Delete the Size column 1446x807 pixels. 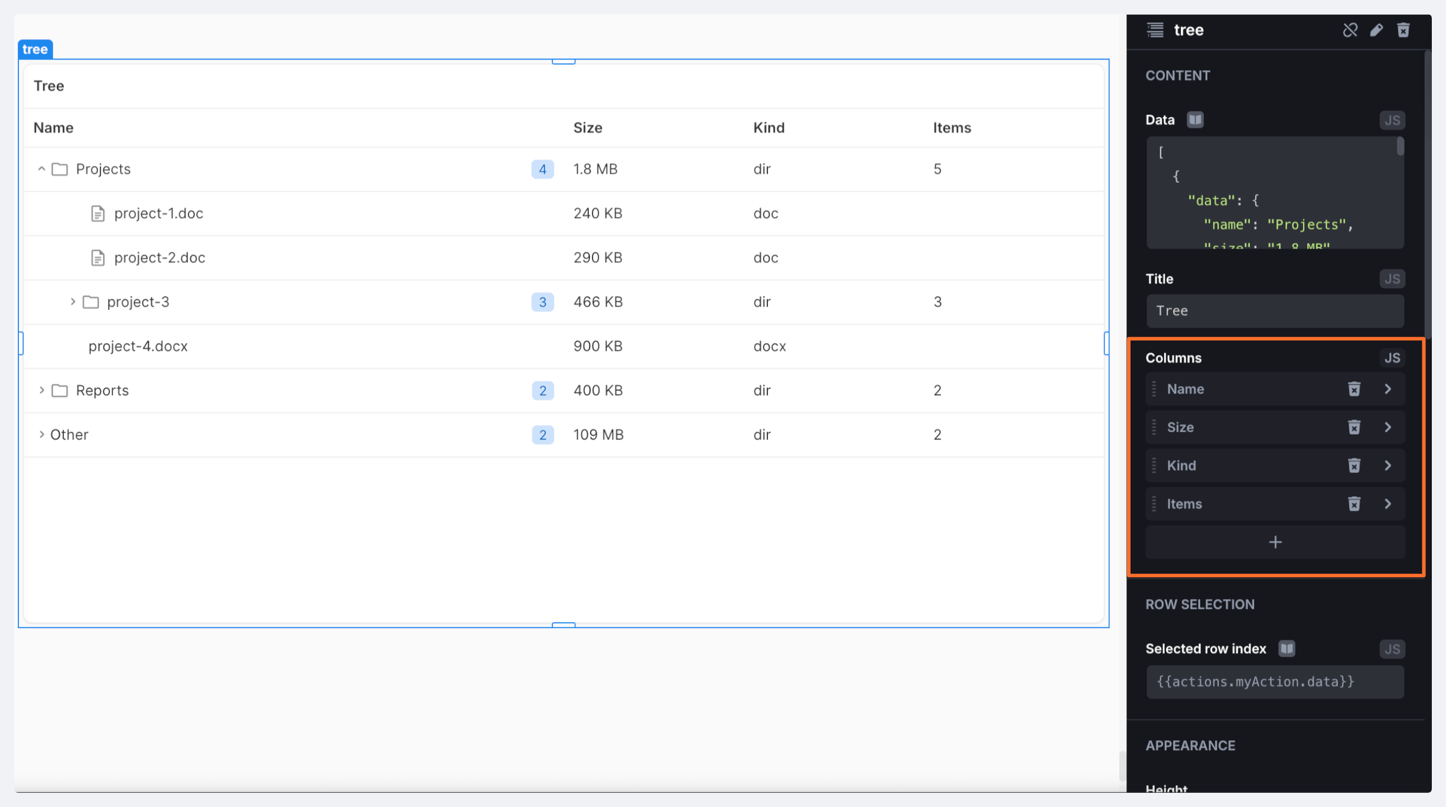[x=1354, y=427]
